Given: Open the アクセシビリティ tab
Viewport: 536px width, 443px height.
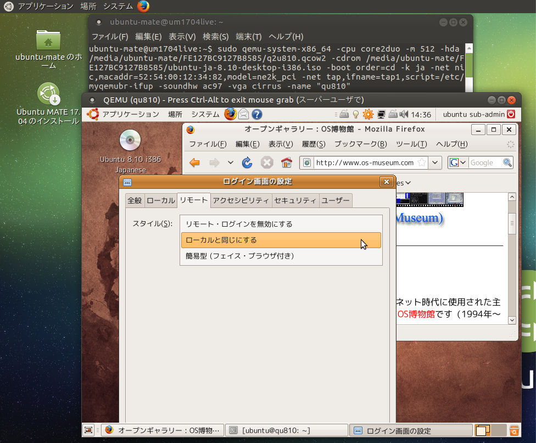Looking at the screenshot, I should point(241,201).
